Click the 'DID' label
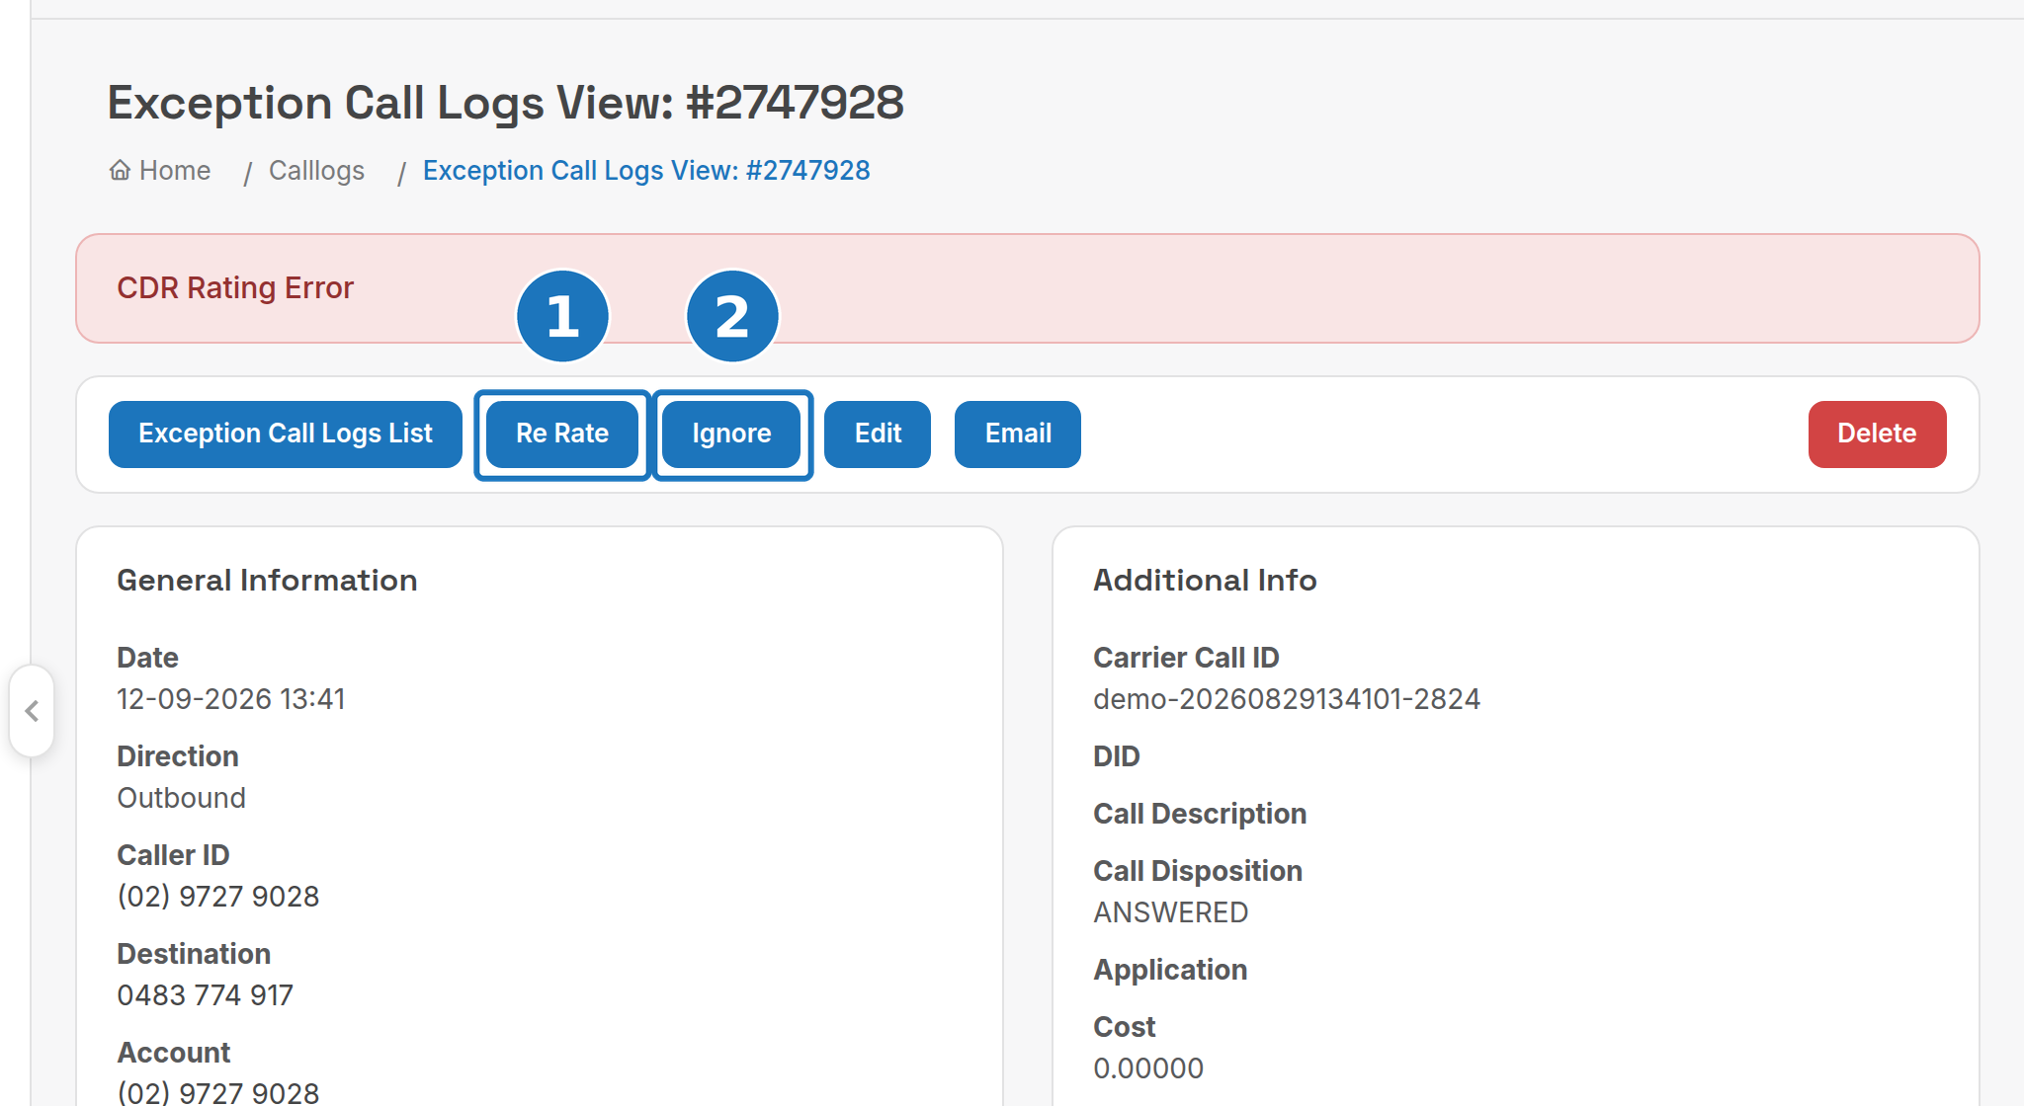2024x1106 pixels. coord(1117,756)
